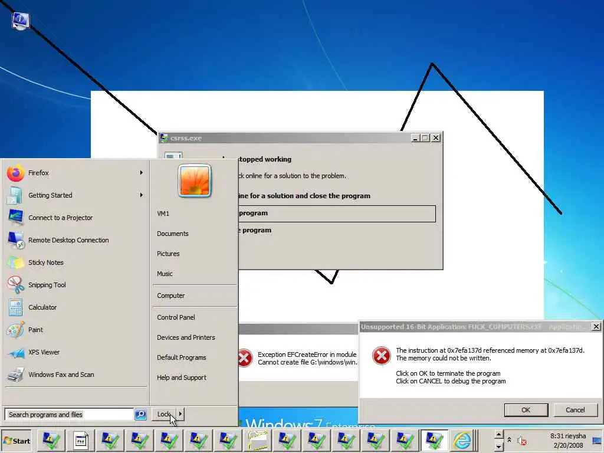Click the taskbar scroll down arrow
This screenshot has height=453, width=604.
[x=498, y=446]
